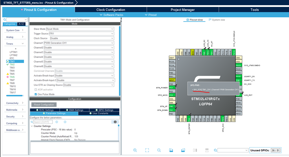Toggle One Pulse Mode checkbox
Image resolution: width=289 pixels, height=157 pixels.
[36, 94]
